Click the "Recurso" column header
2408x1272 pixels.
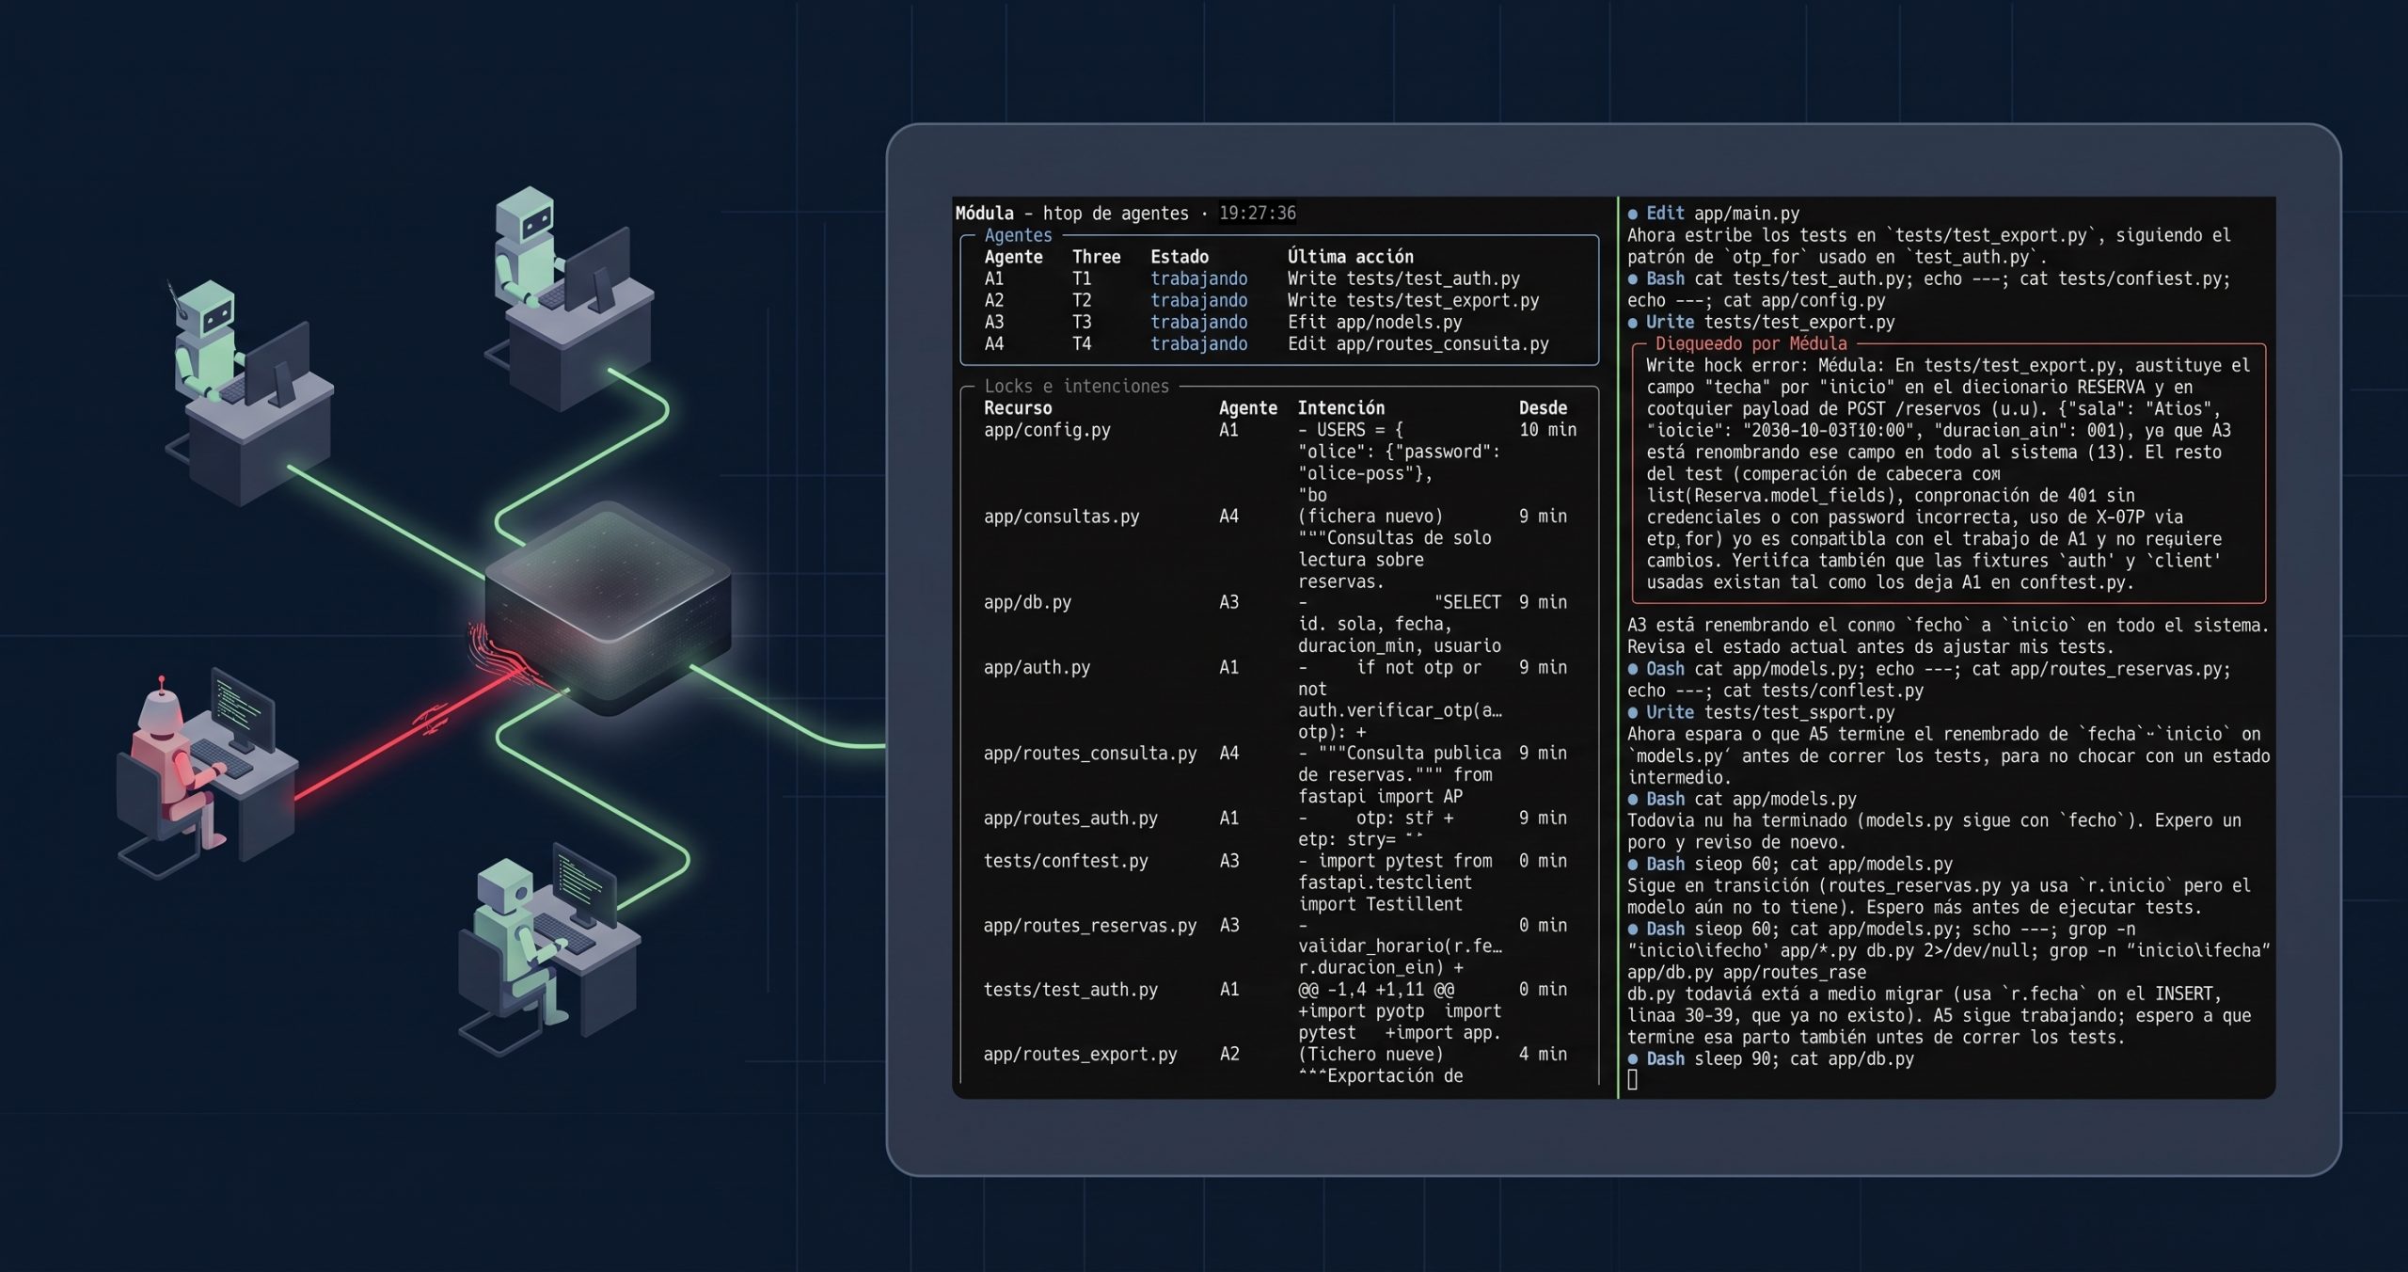1018,408
